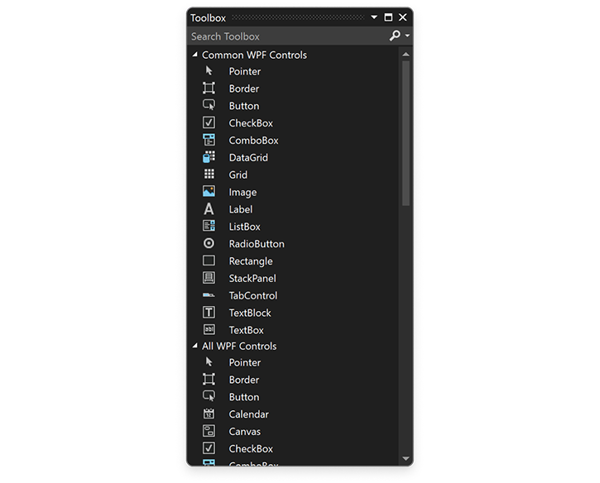600x483 pixels.
Task: Select the ComboBox label in Common controls
Action: point(254,141)
